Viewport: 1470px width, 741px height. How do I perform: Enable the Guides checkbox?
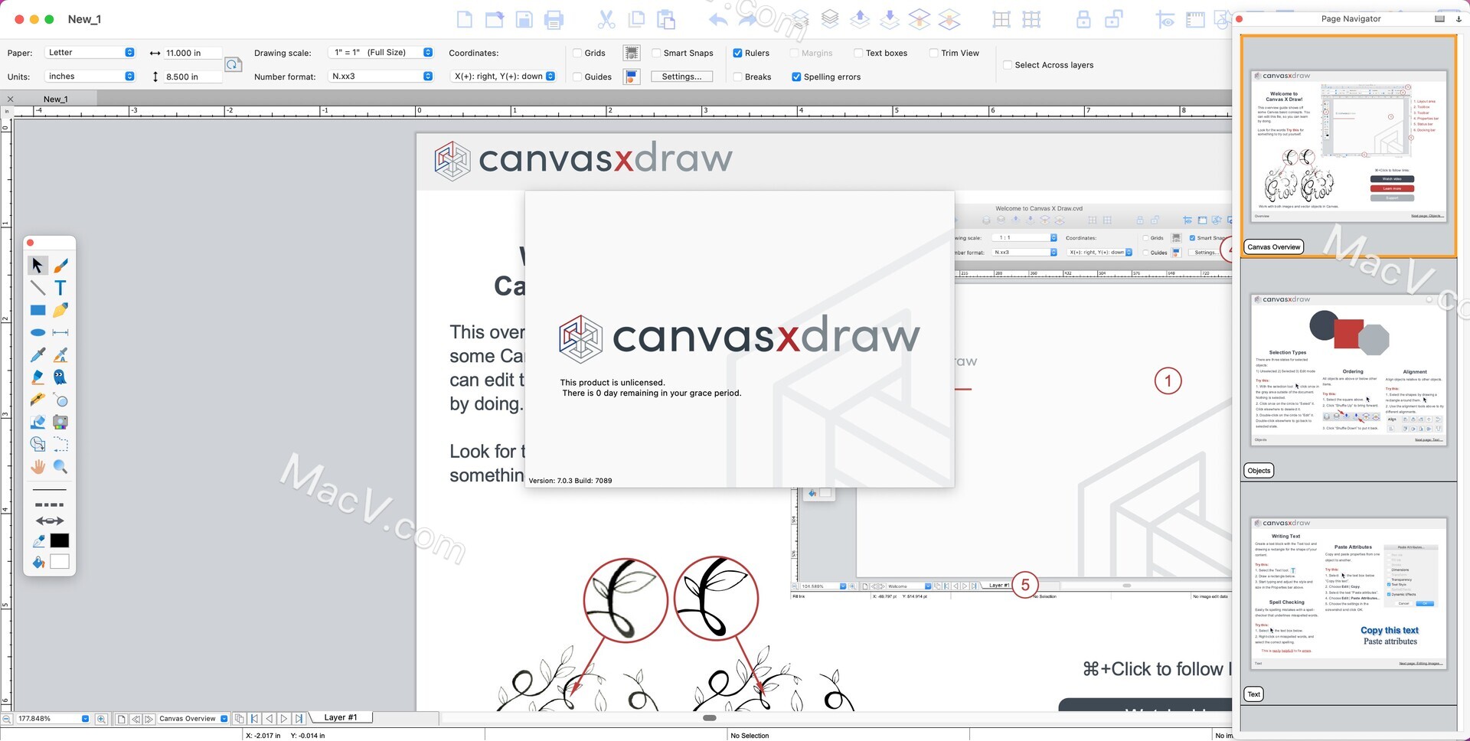click(x=577, y=77)
